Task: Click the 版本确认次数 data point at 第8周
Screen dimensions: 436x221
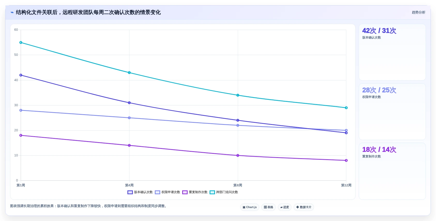Action: (238, 120)
